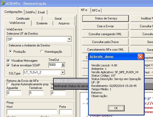Expand the UF de Destino dropdown
The width and height of the screenshot is (153, 117).
pyautogui.click(x=69, y=39)
